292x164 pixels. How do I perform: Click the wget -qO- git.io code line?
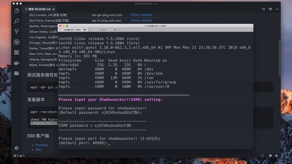pos(44,87)
